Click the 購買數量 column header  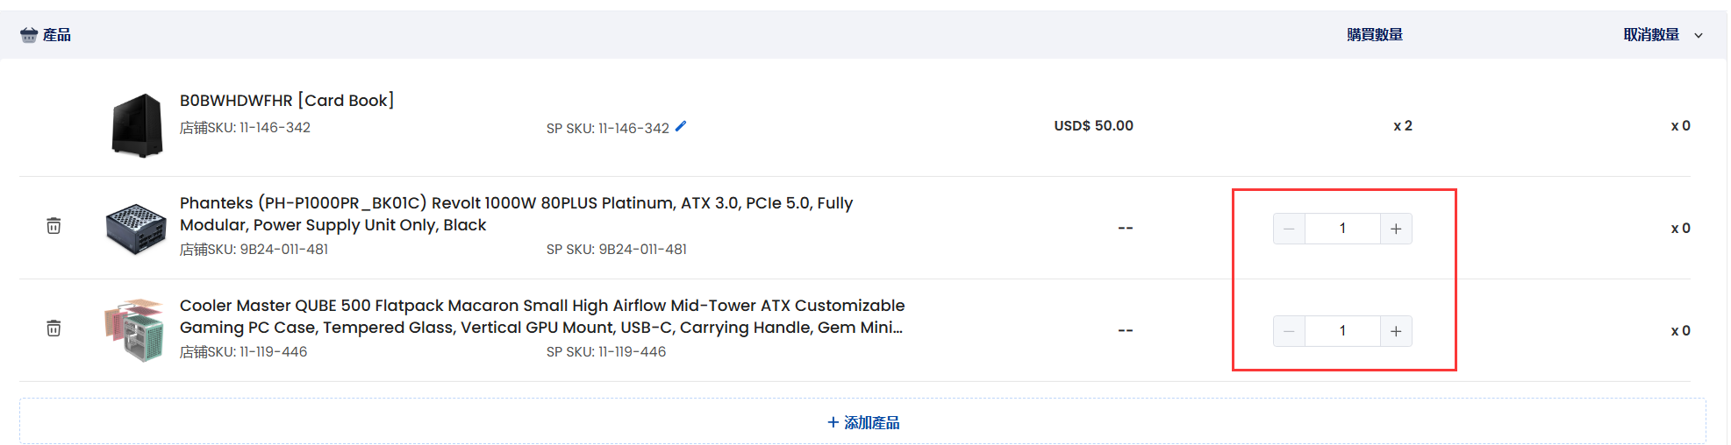(1375, 35)
